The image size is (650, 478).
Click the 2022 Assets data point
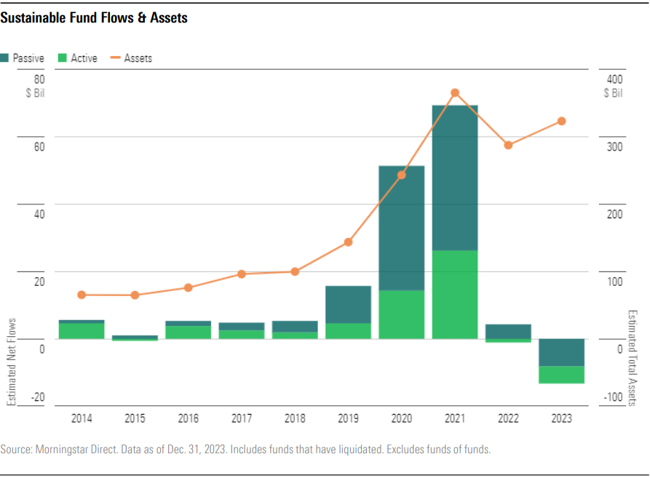tap(508, 146)
